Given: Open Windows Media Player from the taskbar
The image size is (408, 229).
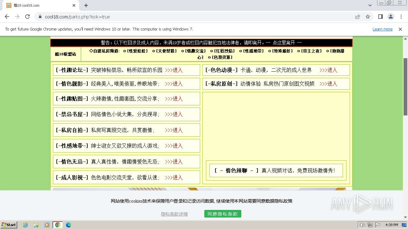Looking at the screenshot, I should 47,225.
